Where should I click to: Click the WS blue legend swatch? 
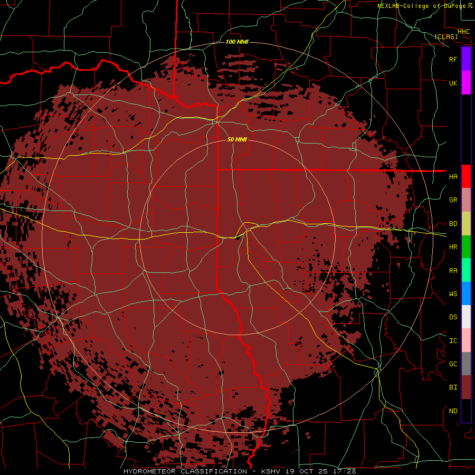466,293
